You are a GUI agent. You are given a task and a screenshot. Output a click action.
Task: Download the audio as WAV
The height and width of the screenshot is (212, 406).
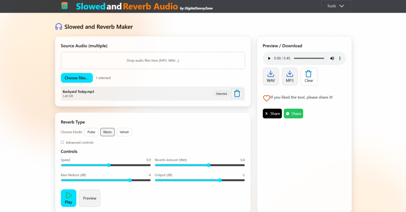pyautogui.click(x=271, y=76)
